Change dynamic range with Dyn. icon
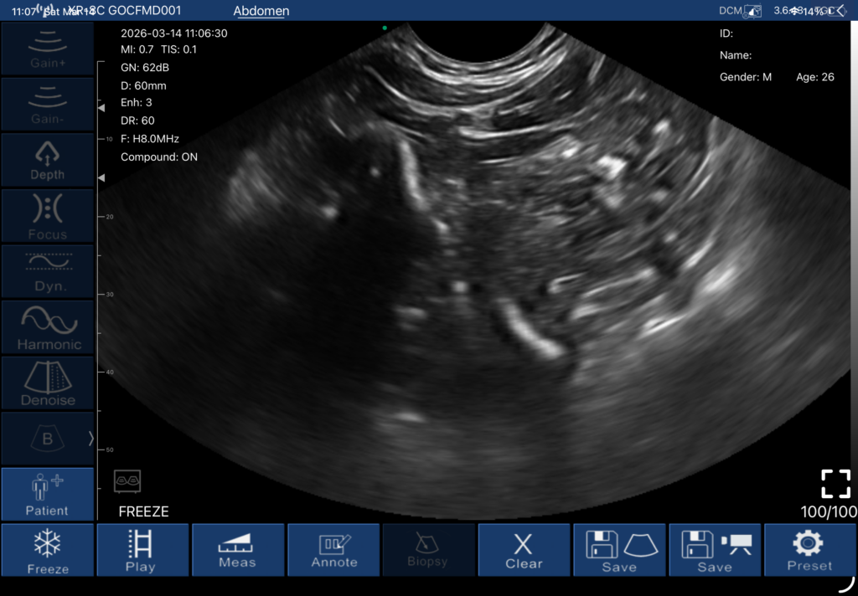 pyautogui.click(x=48, y=271)
